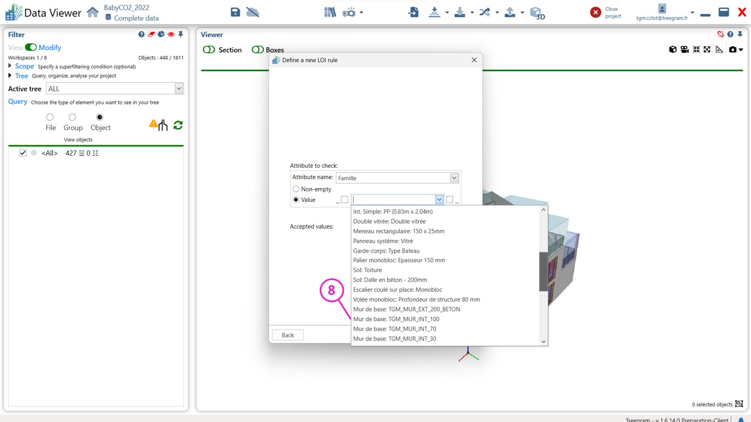
Task: Open the Attribute name Famille dropdown
Action: [x=454, y=178]
